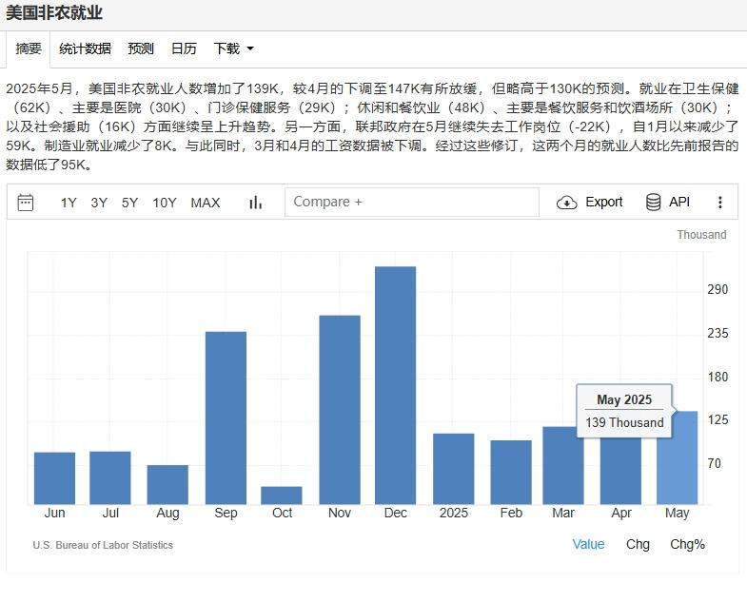Click the June bar in chart
The width and height of the screenshot is (747, 602).
tap(55, 478)
